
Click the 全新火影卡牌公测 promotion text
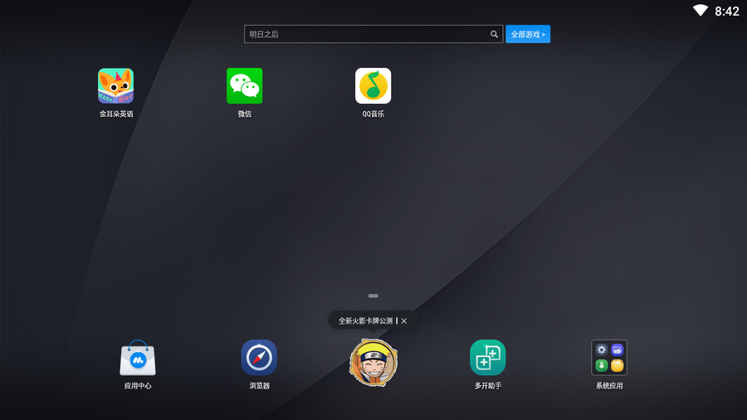click(365, 320)
